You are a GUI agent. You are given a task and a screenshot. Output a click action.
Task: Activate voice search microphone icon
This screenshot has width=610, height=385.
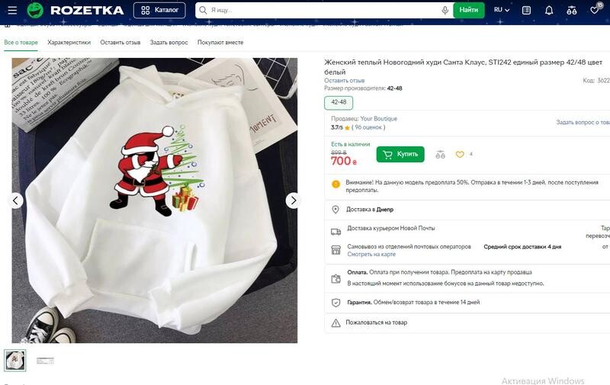(x=445, y=10)
